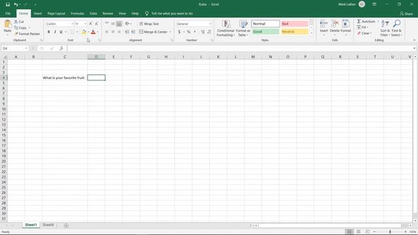Activate Format Painter
The width and height of the screenshot is (418, 235).
(27, 34)
